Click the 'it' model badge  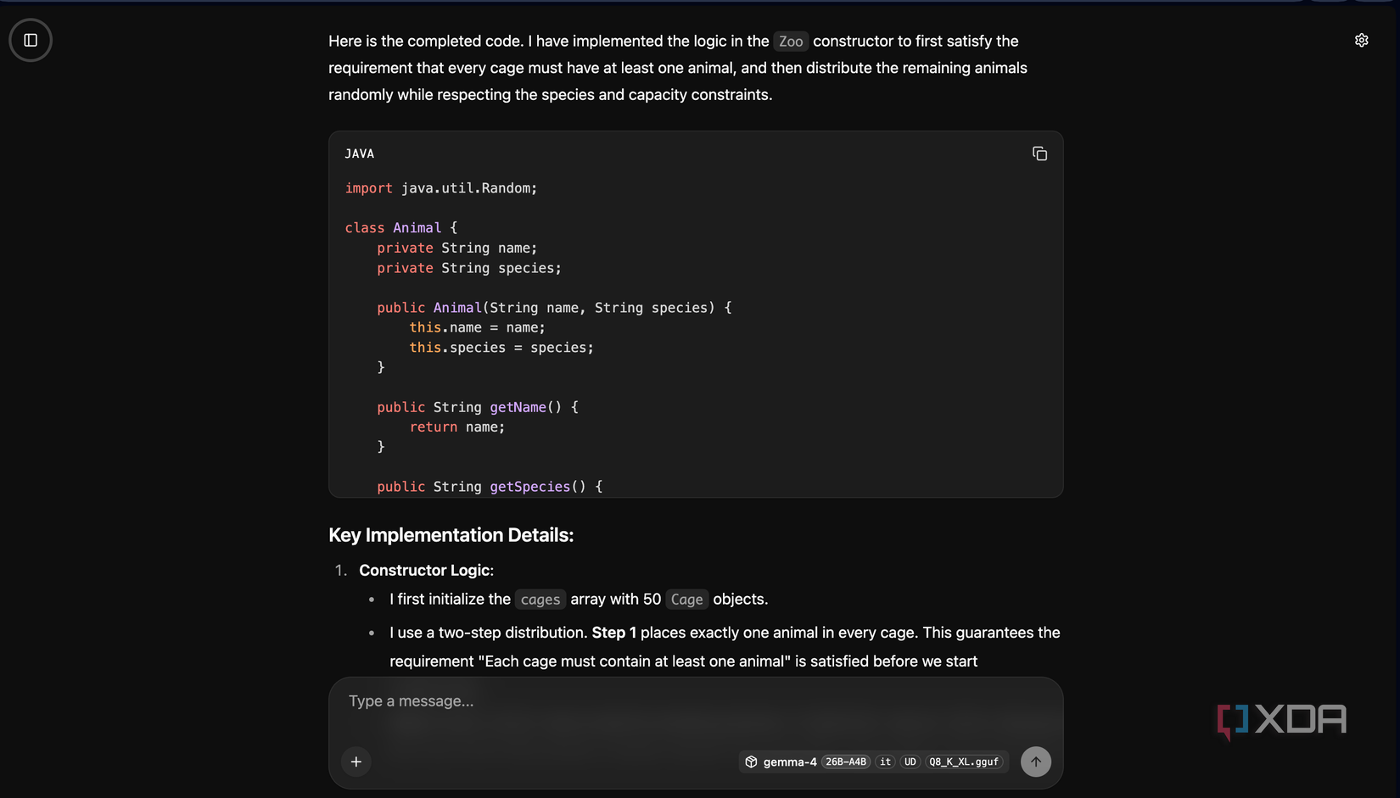pyautogui.click(x=884, y=762)
